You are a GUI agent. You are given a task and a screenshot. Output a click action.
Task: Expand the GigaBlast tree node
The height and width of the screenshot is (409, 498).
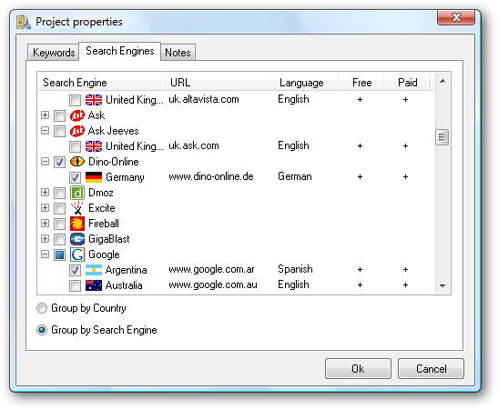46,239
